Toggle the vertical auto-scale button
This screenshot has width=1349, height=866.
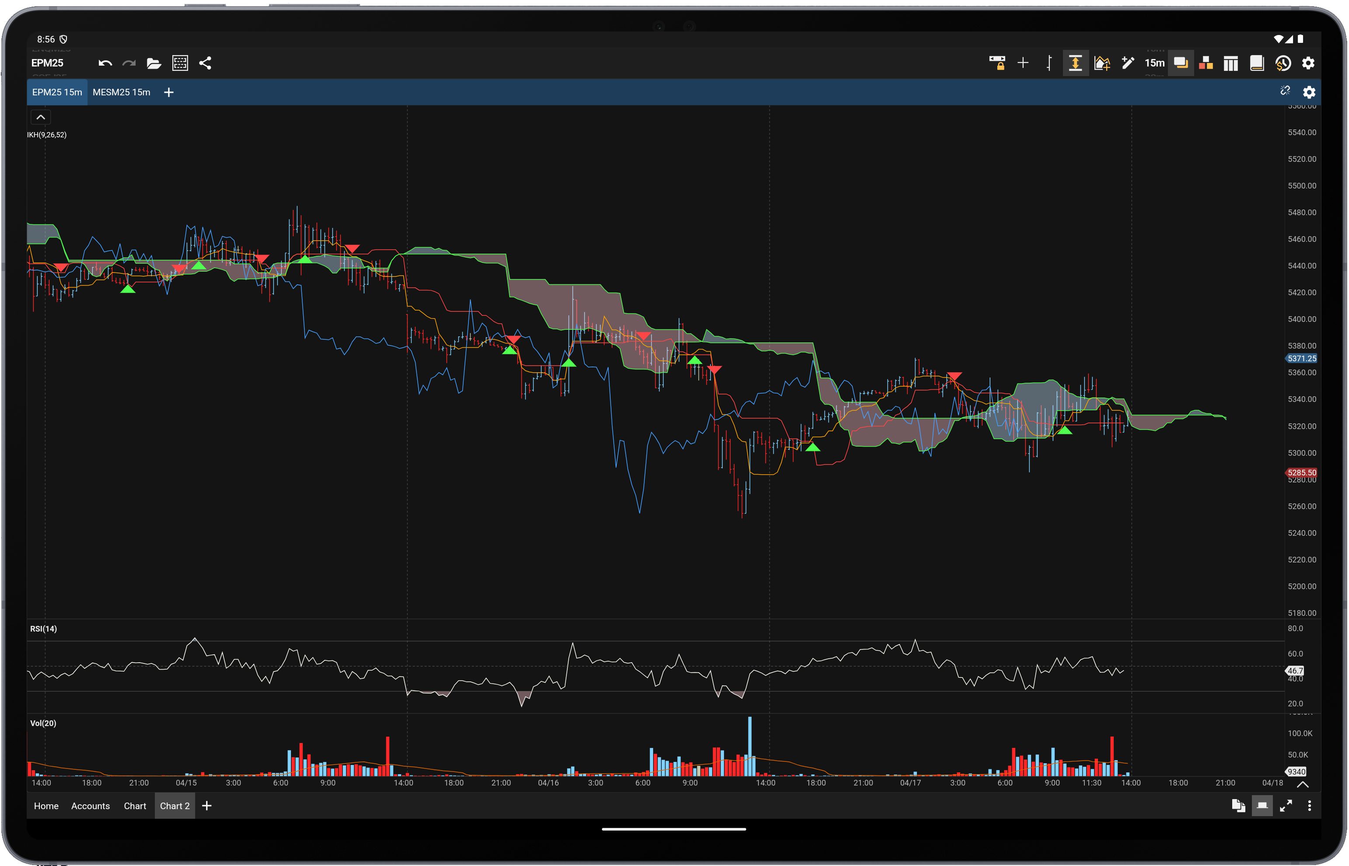pos(1075,63)
